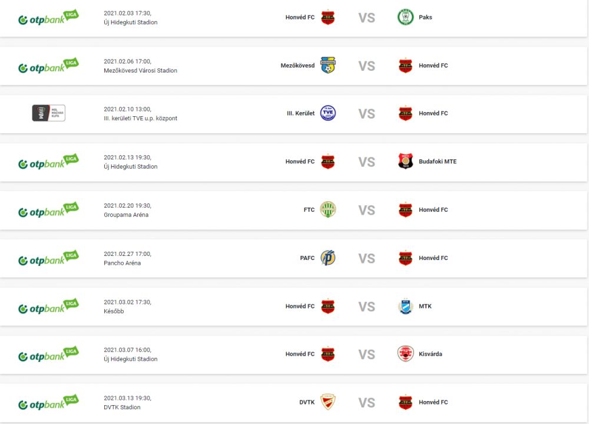Click the MTK team crest

(x=405, y=306)
